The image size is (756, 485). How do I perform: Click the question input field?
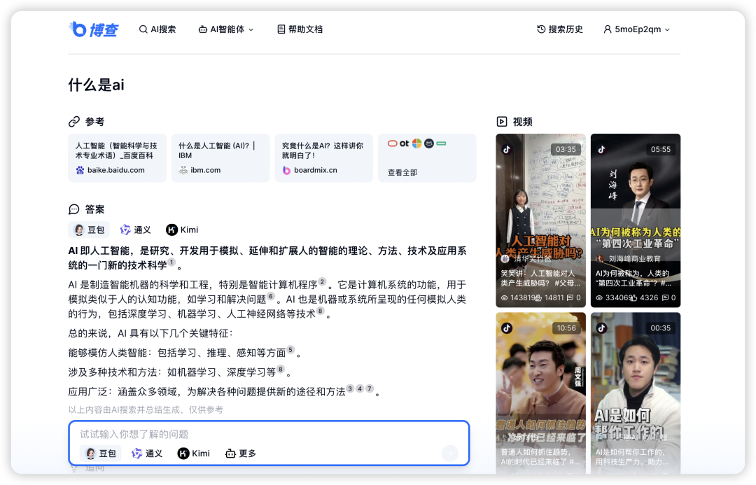pyautogui.click(x=266, y=435)
